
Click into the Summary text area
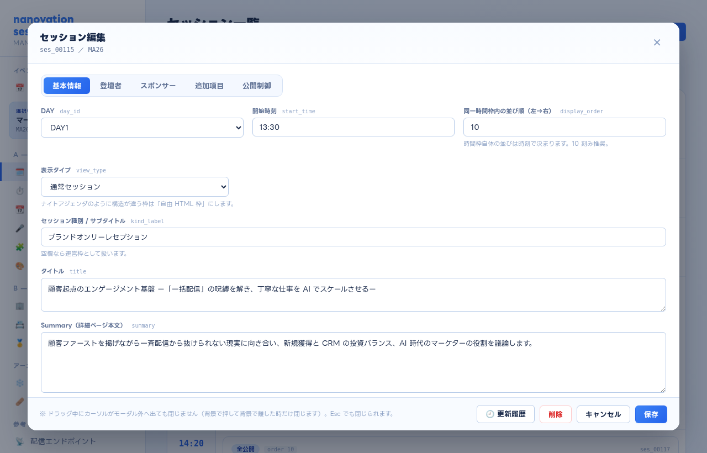pos(353,362)
